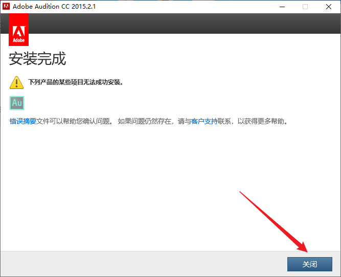This screenshot has width=341, height=277.
Task: Open the 客户支持 link
Action: (x=204, y=121)
